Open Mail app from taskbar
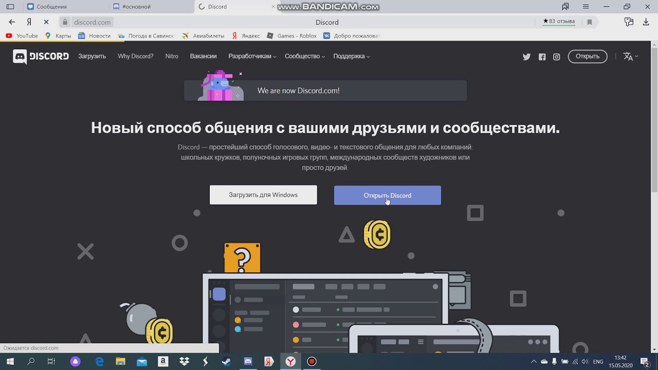Image resolution: width=658 pixels, height=370 pixels. (142, 362)
